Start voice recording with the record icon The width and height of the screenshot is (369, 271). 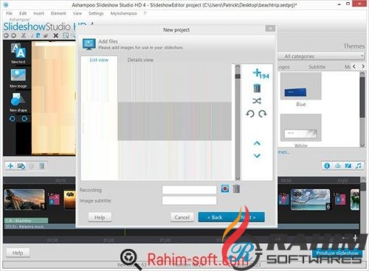point(225,189)
